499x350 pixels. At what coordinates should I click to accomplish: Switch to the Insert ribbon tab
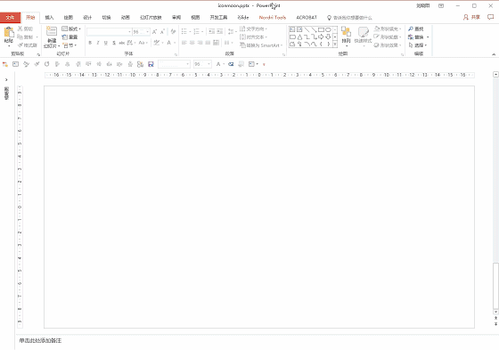(x=49, y=18)
